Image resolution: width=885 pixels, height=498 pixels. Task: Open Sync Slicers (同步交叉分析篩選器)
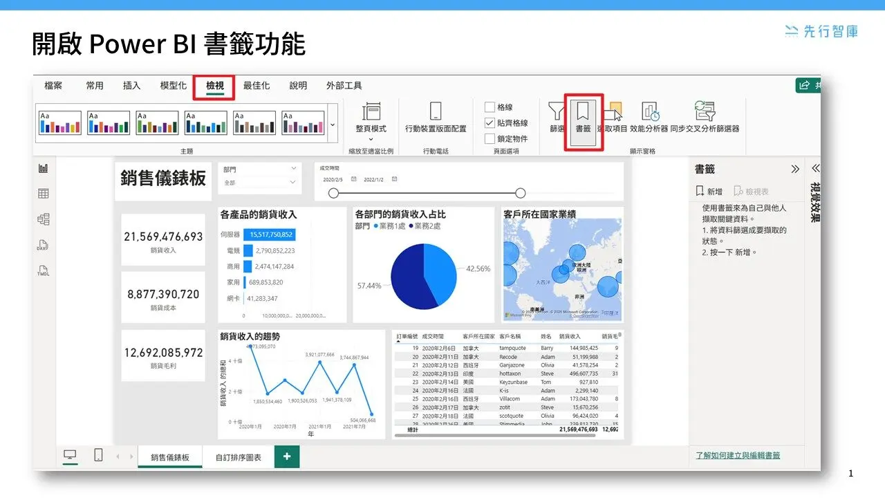(705, 117)
